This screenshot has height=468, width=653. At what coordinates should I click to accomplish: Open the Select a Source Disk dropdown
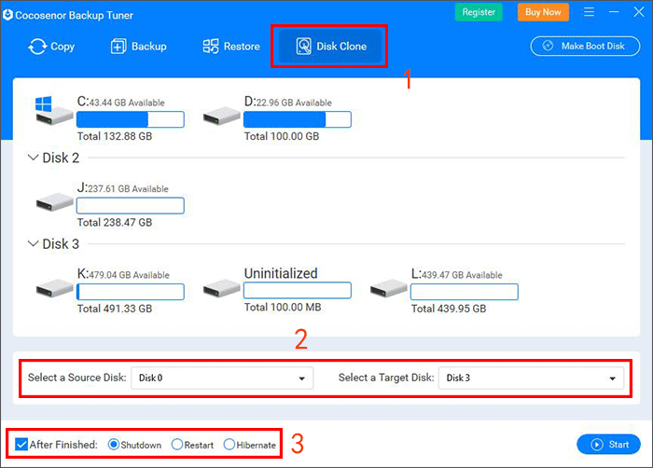pos(222,379)
